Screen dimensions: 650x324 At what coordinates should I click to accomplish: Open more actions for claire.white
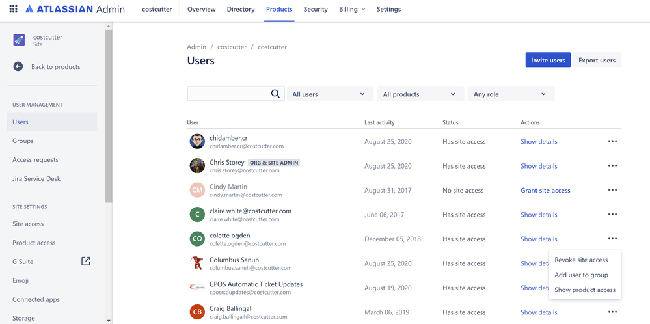pos(612,215)
